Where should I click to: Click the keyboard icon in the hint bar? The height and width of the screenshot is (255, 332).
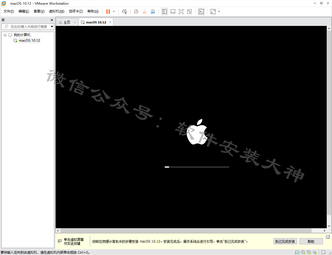60,241
